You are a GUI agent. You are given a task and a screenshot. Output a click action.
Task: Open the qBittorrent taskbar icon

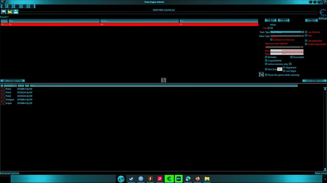pyautogui.click(x=141, y=179)
